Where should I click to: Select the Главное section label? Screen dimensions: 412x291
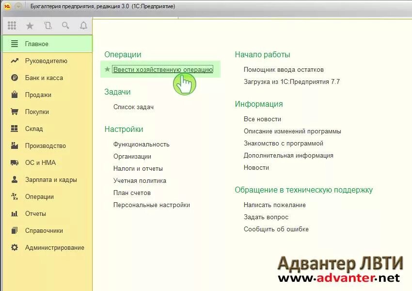(x=37, y=44)
